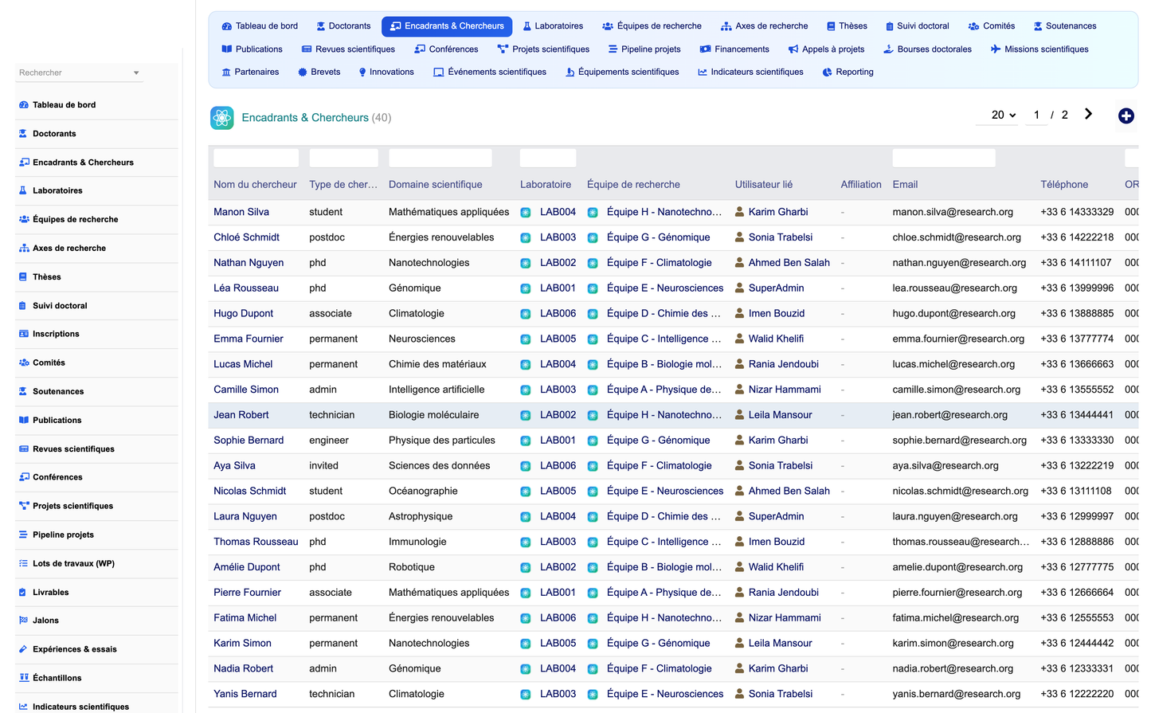
Task: Open Yanis Bernard researcher link
Action: (x=245, y=695)
